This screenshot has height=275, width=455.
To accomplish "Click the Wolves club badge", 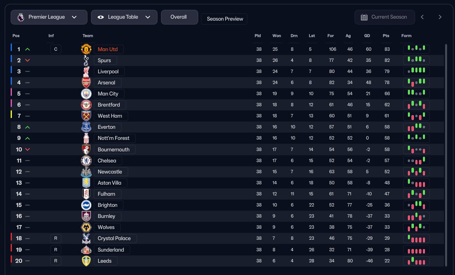I will point(86,227).
